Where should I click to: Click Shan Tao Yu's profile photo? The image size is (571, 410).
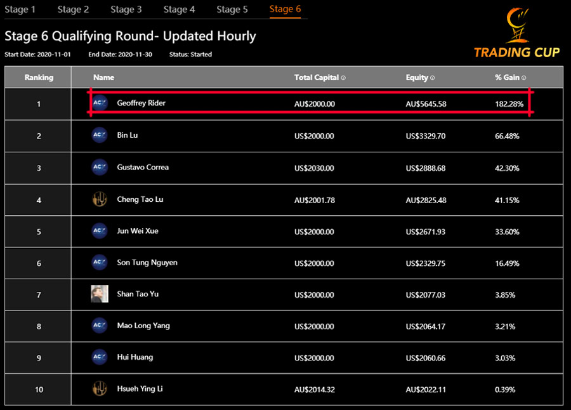99,294
